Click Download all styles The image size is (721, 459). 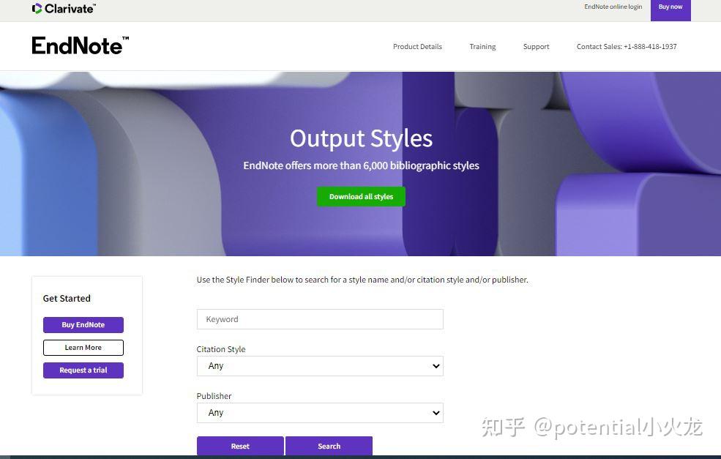[361, 196]
